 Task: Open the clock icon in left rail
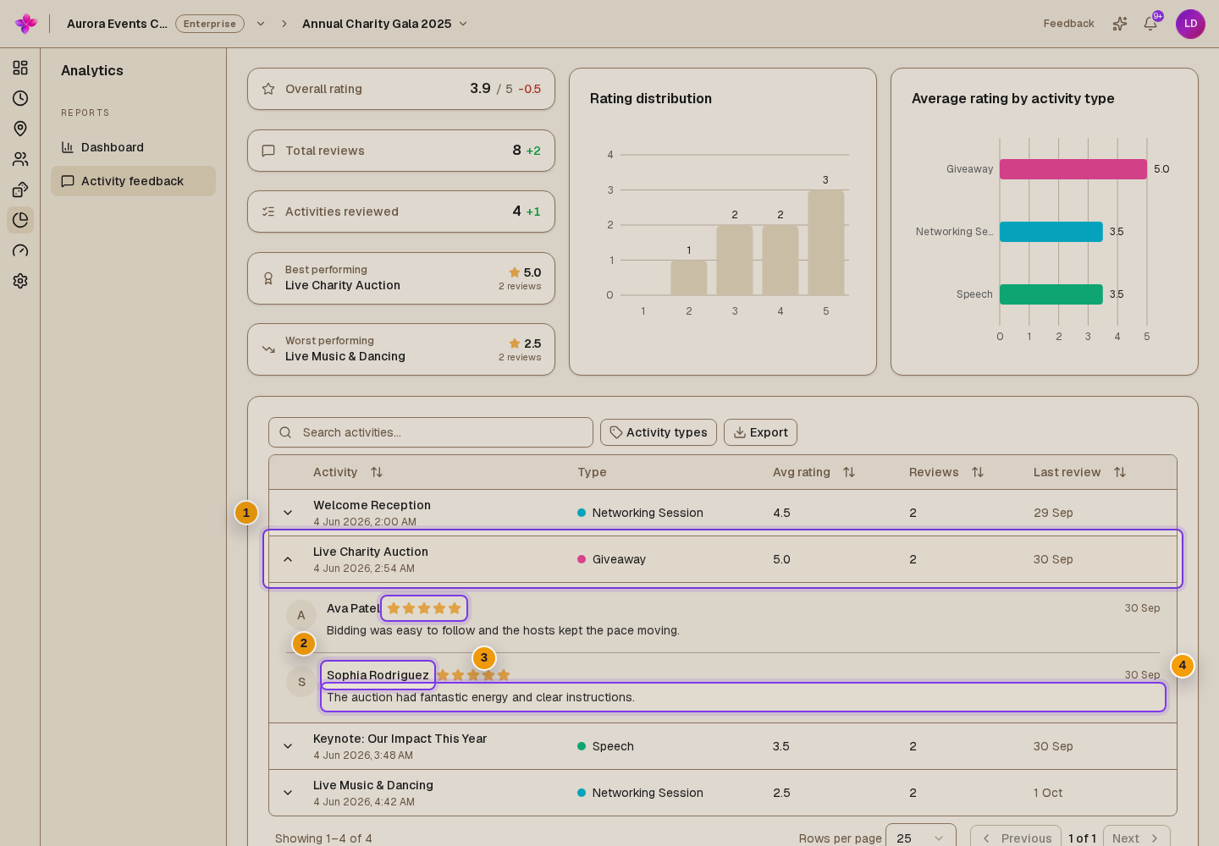(20, 98)
